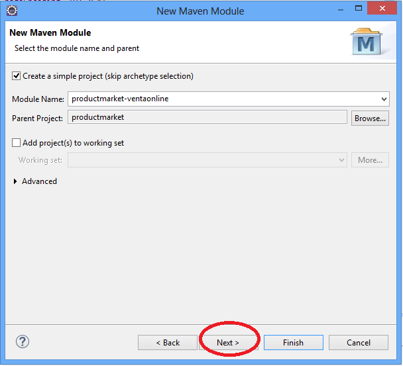Click the help question mark icon
The height and width of the screenshot is (366, 403).
click(23, 342)
